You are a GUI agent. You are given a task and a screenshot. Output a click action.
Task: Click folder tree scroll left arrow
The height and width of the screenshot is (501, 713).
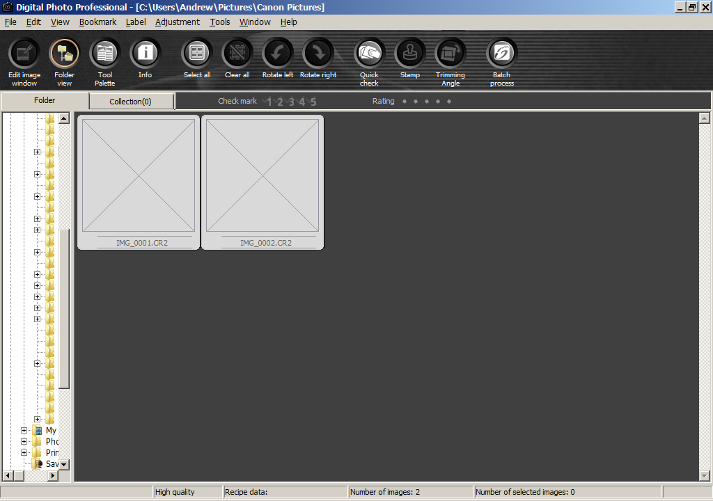(8, 475)
